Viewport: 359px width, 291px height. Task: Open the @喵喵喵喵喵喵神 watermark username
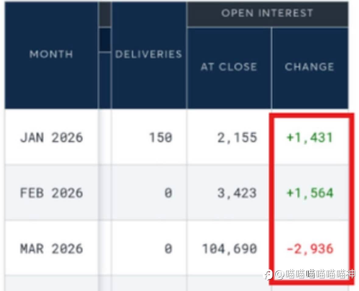pyautogui.click(x=315, y=275)
